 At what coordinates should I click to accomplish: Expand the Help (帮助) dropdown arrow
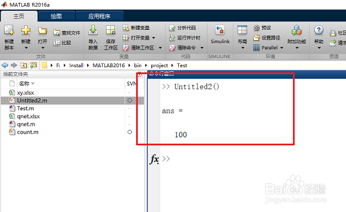[319, 48]
